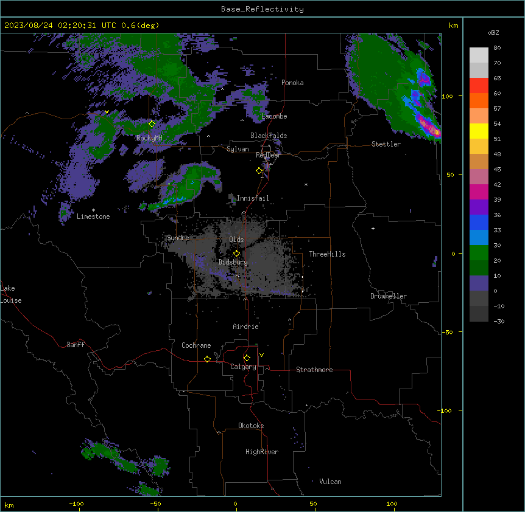The height and width of the screenshot is (512, 525).
Task: Select the RedDeer city label
Action: 268,155
